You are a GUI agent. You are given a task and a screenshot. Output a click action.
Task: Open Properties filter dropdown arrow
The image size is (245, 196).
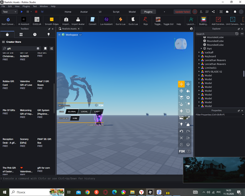tap(243, 115)
